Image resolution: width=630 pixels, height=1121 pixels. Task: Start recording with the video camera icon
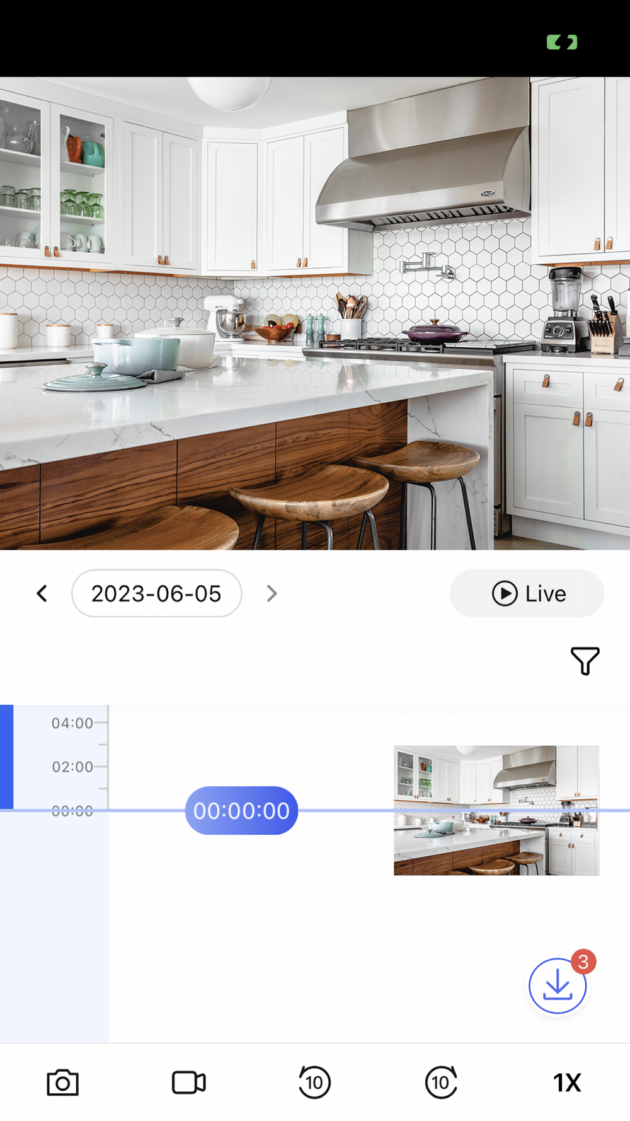[x=189, y=1083]
